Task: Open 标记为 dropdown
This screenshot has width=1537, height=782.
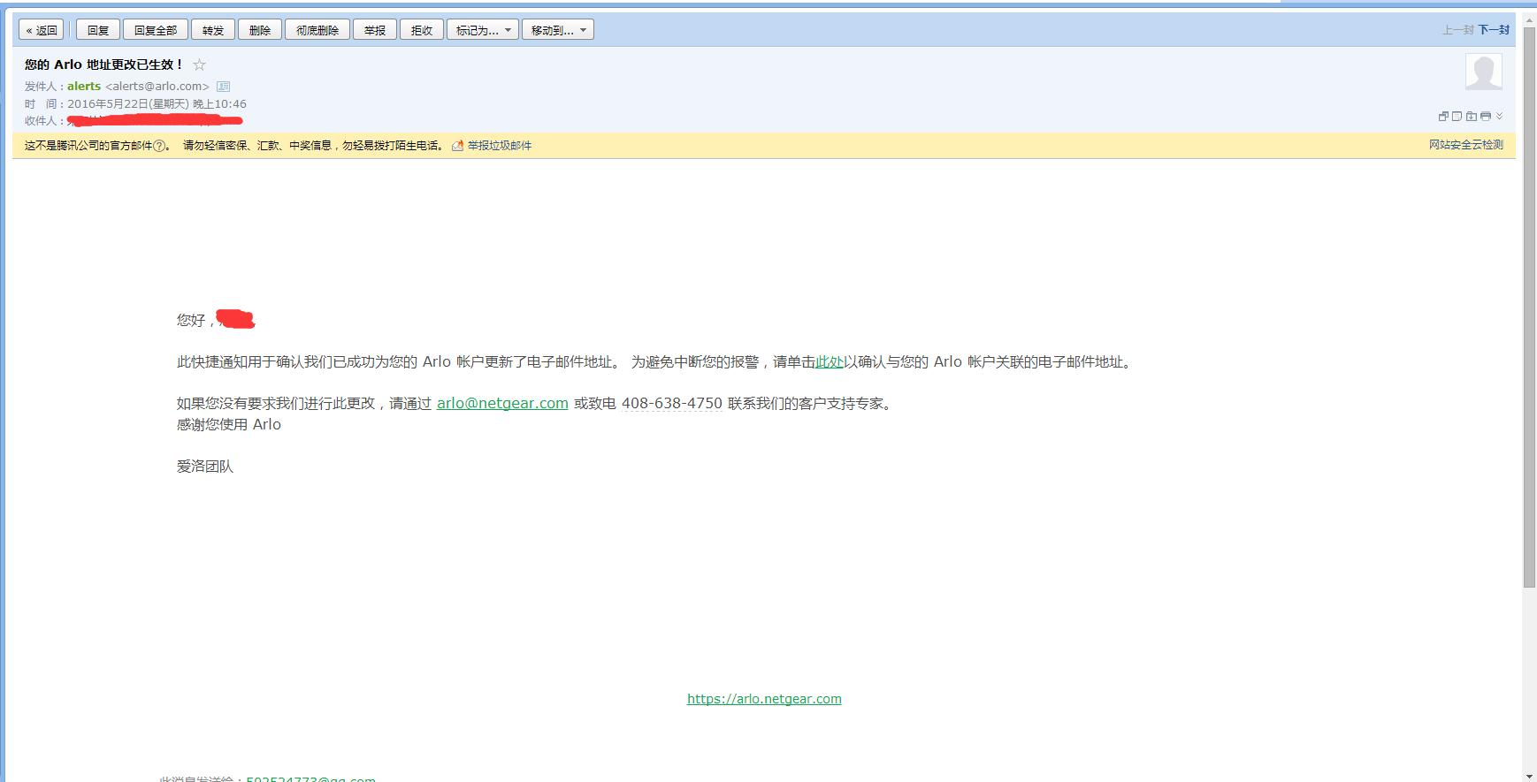Action: (x=483, y=30)
